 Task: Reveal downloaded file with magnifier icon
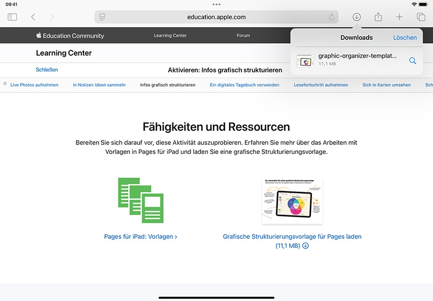(412, 61)
